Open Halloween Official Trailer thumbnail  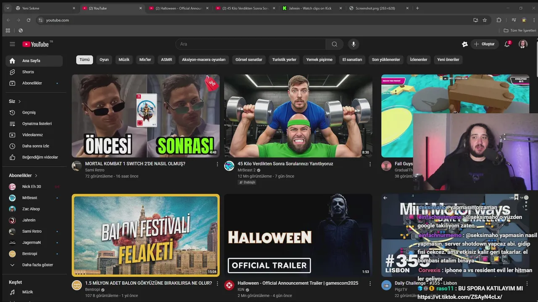tap(298, 235)
